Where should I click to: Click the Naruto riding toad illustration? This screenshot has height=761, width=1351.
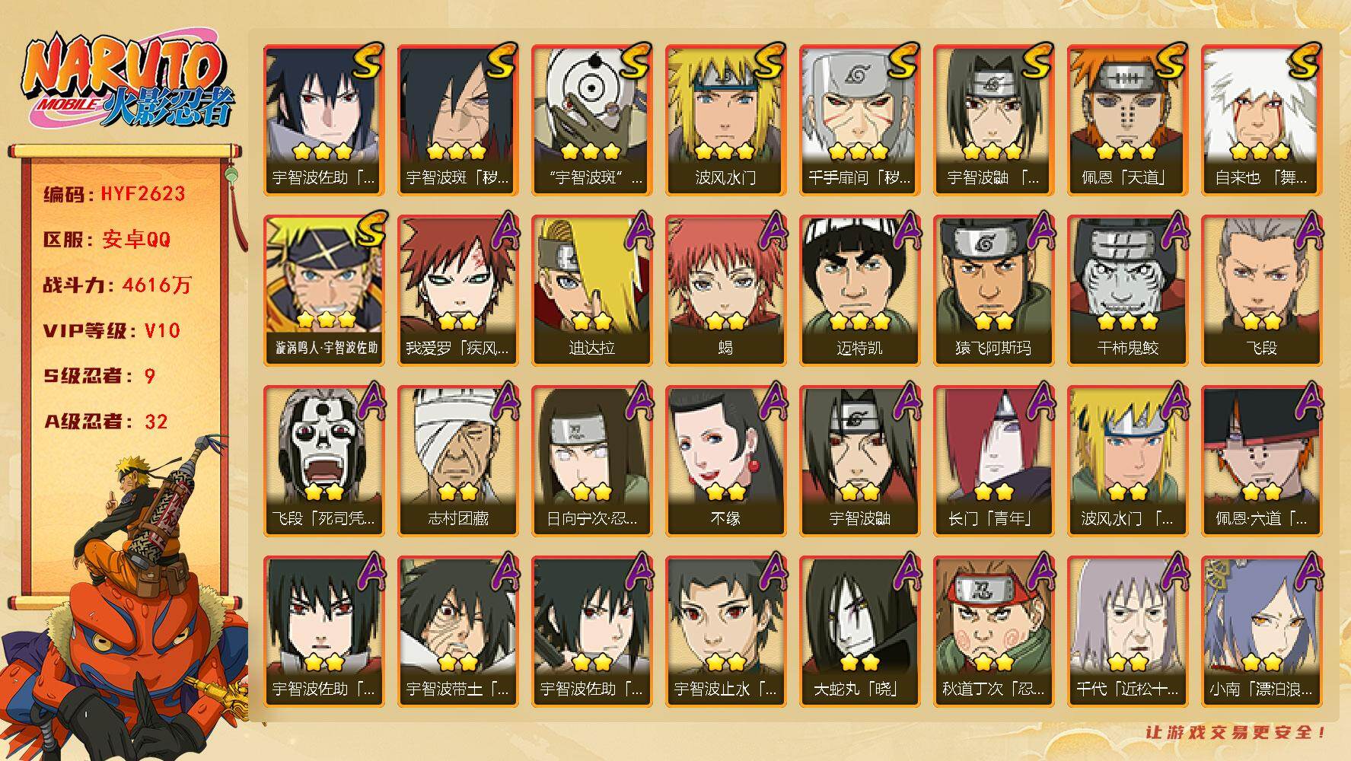tap(126, 599)
